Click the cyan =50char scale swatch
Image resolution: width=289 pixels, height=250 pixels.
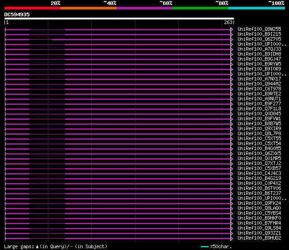205,246
